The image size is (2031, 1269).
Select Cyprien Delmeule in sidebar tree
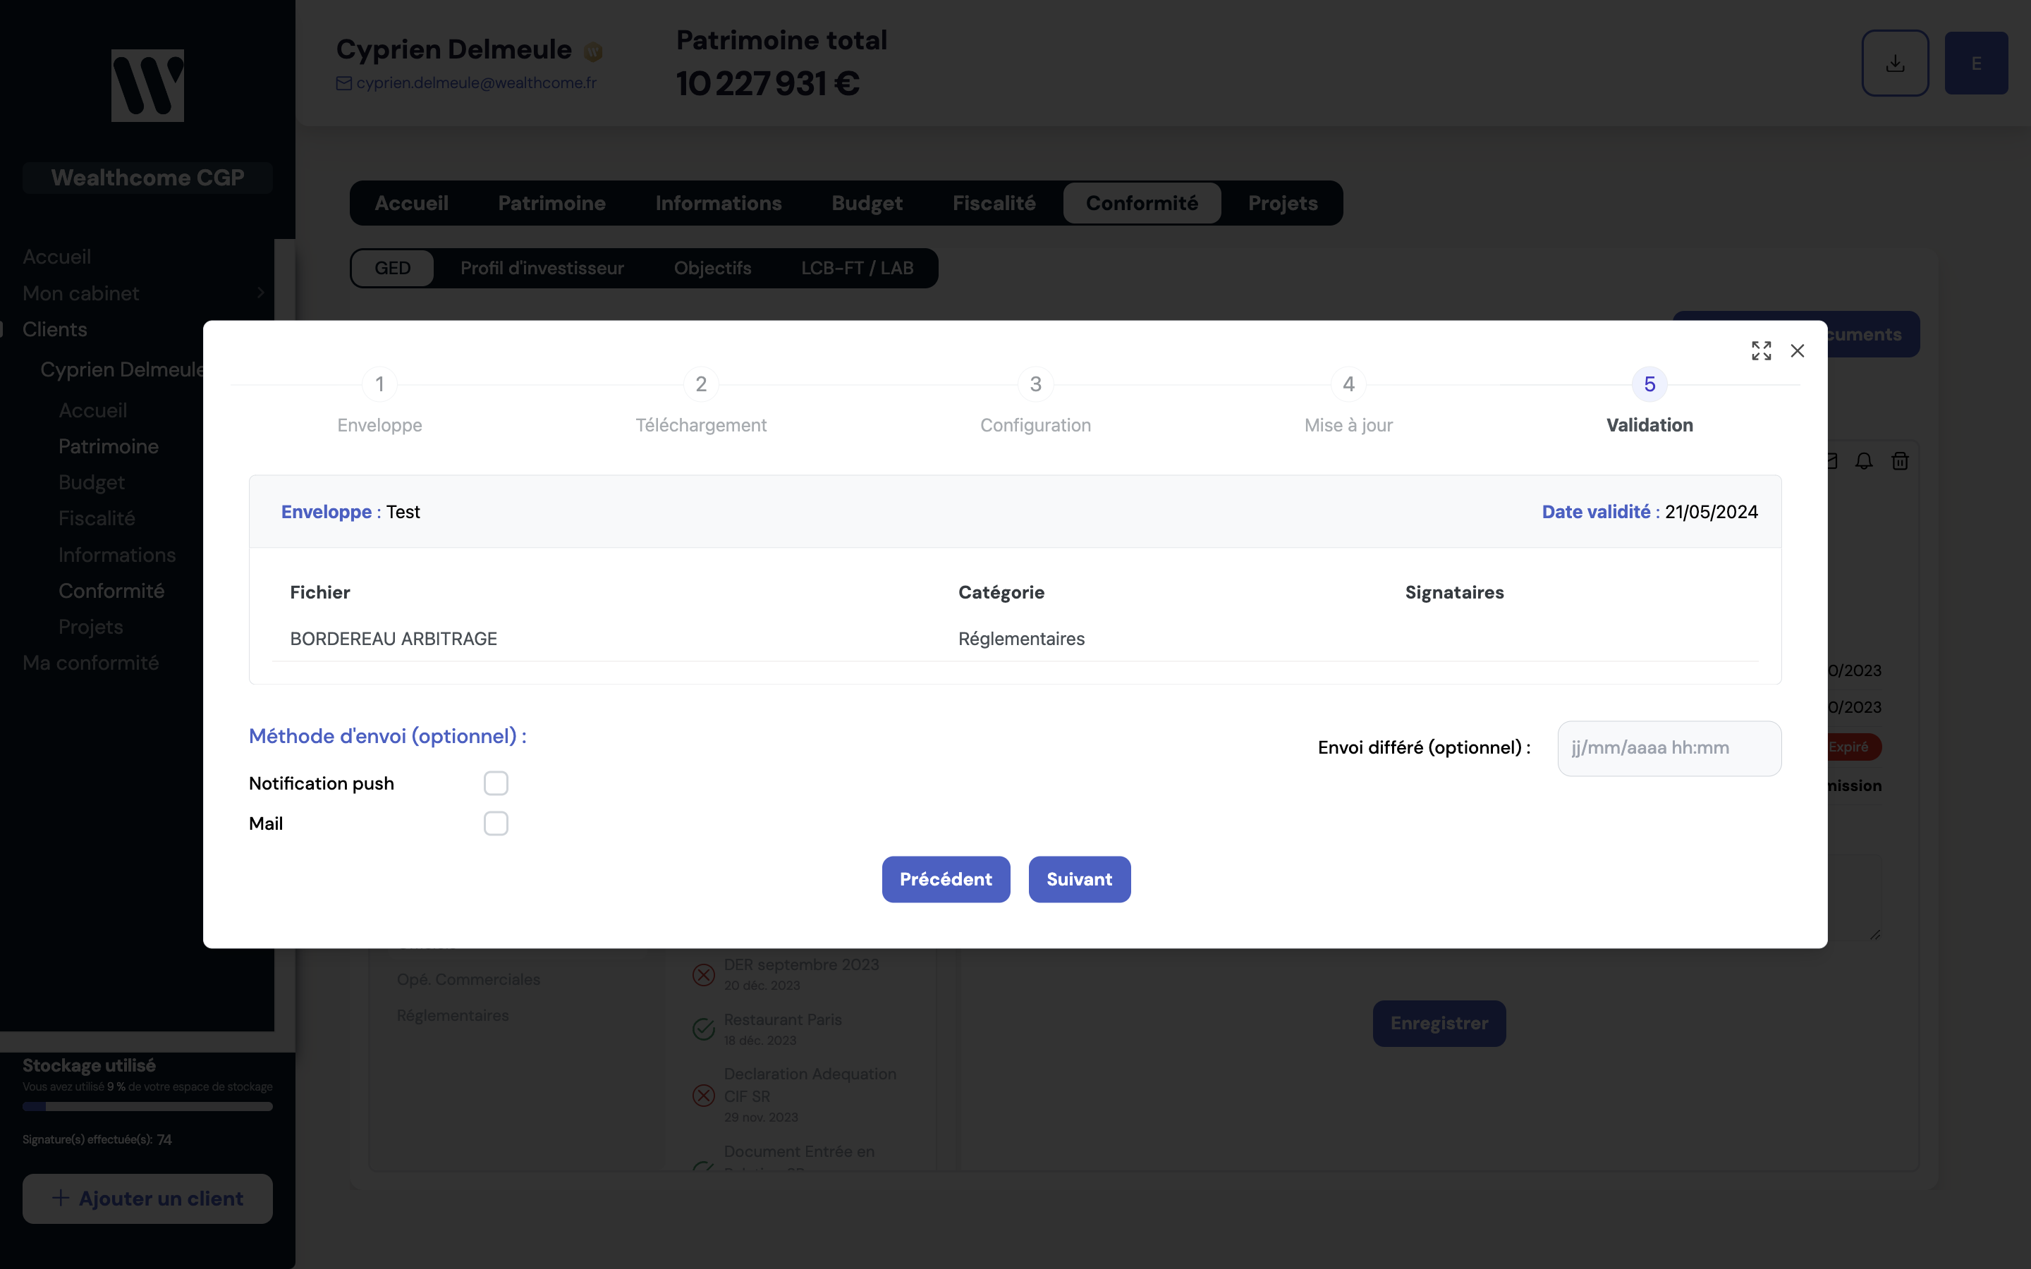click(122, 369)
